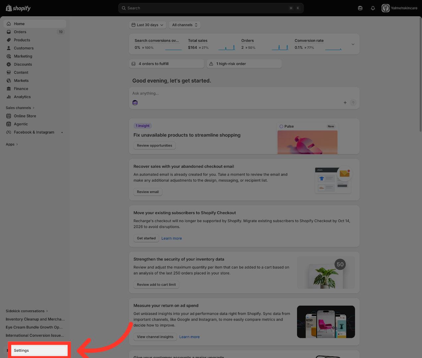Expand the Last 30 days date dropdown
The image size is (422, 358).
[x=148, y=25]
